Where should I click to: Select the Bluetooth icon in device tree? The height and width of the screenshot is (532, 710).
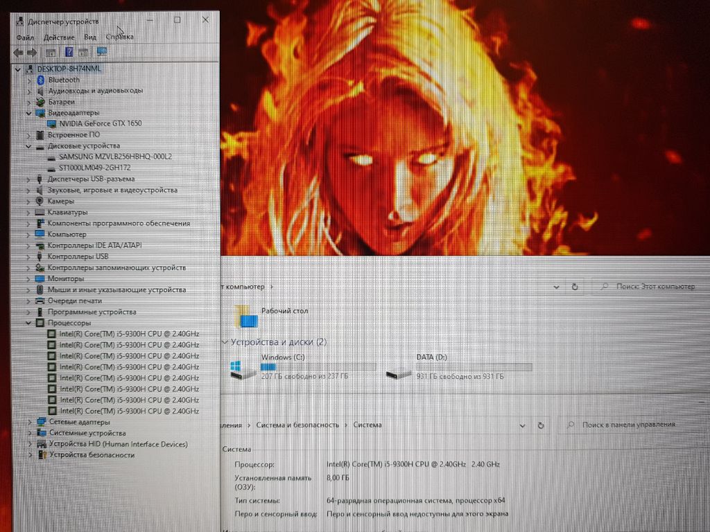click(x=40, y=80)
